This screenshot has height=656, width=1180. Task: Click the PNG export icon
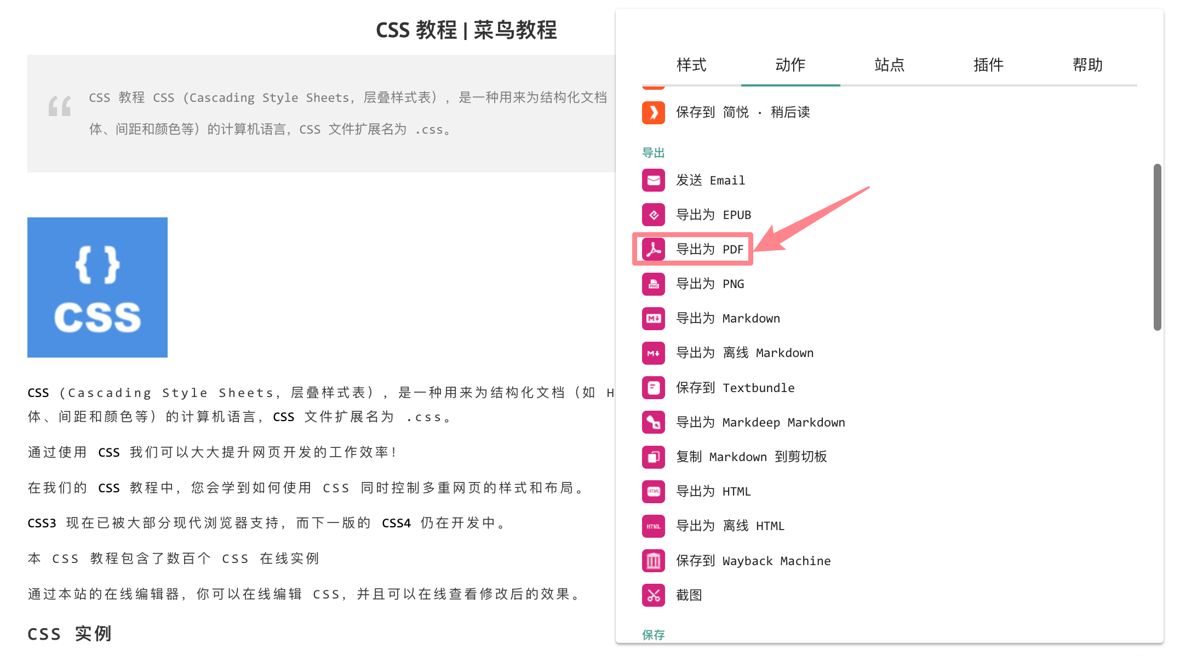(654, 284)
